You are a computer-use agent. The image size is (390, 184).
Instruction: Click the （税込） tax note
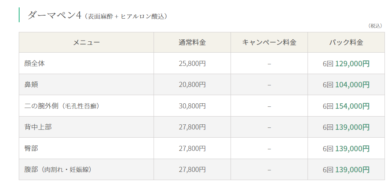click(x=375, y=26)
